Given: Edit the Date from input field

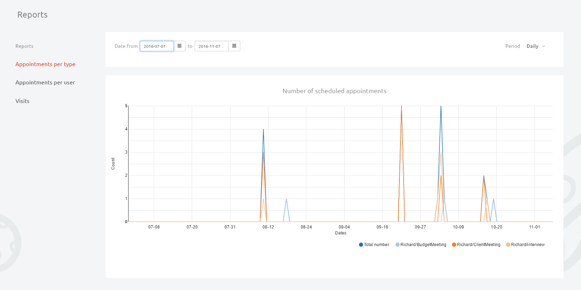Looking at the screenshot, I should pos(157,46).
